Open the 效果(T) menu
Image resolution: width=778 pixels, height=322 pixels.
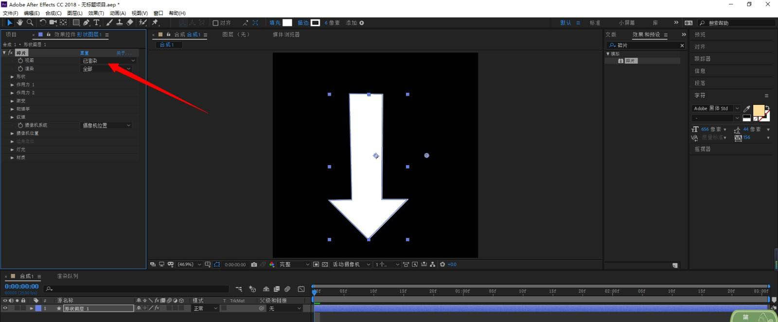96,13
